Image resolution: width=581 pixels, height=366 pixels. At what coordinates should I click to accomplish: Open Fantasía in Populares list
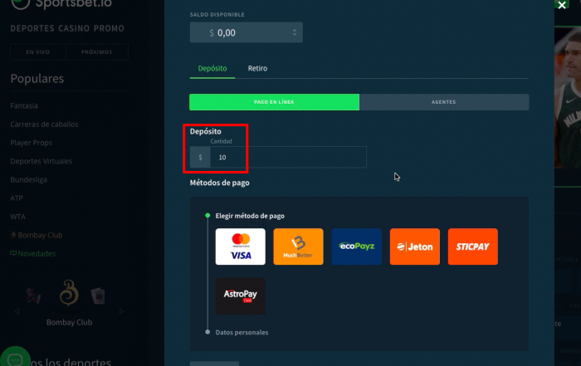click(x=24, y=106)
